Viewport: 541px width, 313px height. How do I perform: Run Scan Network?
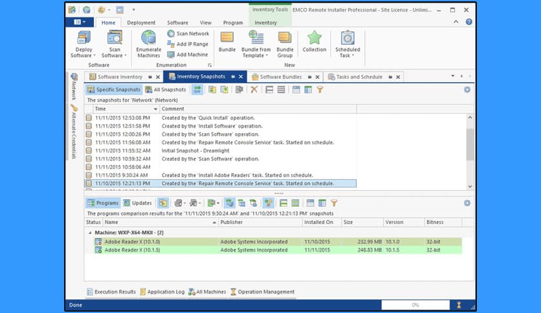click(x=188, y=34)
